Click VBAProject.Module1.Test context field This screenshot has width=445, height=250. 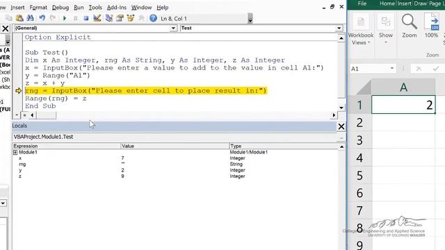click(x=175, y=137)
